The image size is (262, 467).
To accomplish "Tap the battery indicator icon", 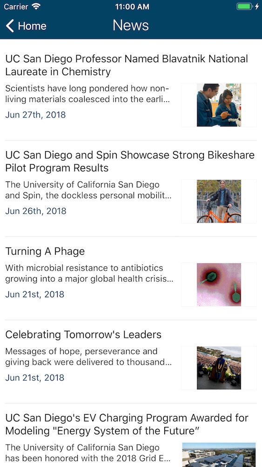I will (244, 7).
